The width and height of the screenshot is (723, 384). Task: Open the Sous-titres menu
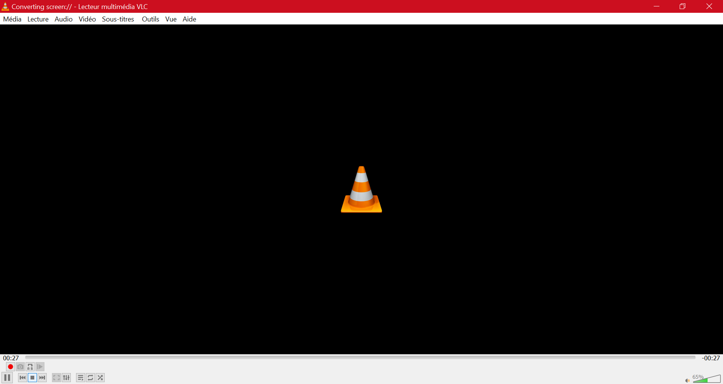pos(118,19)
